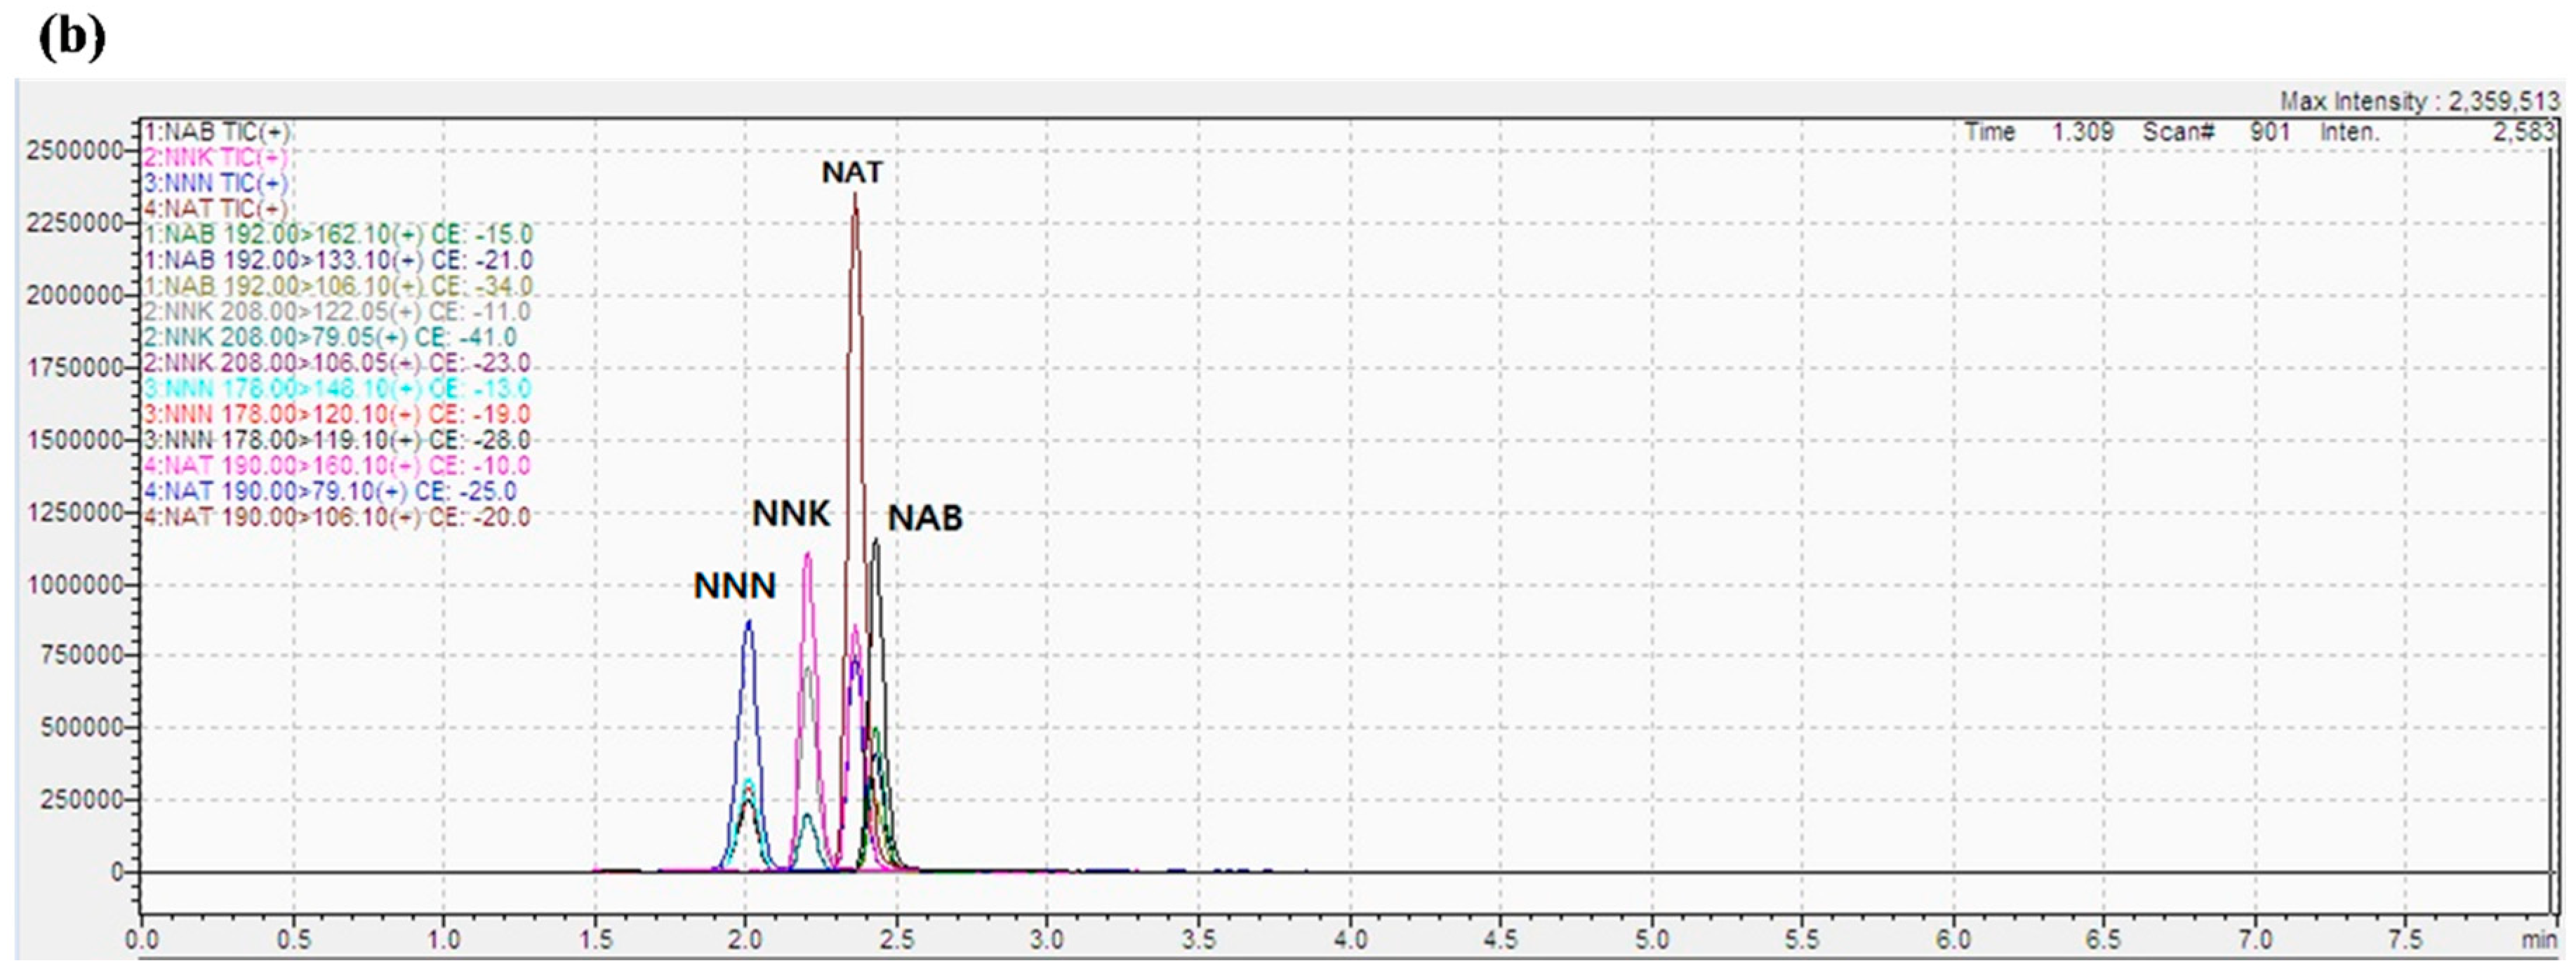Click the NNK 208.00>122.05 transition trace label
The image size is (2576, 975).
click(337, 311)
